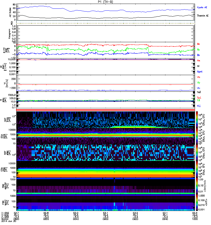211x225 pixels.
Task: Click the "Keogram" axis label
Action: 9,33
